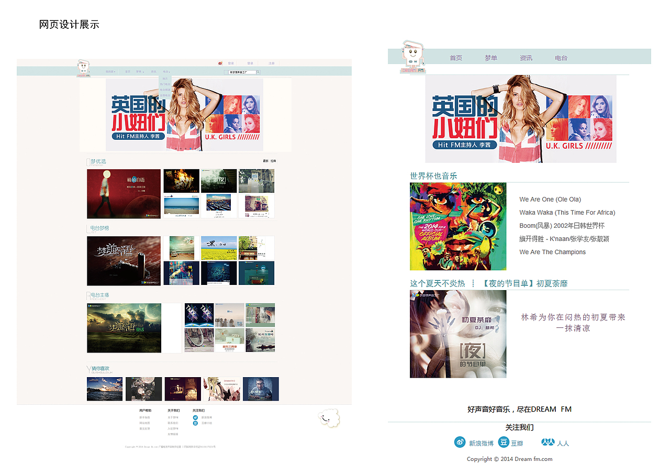Image resolution: width=670 pixels, height=474 pixels.
Task: Click the 新浪微博 text link in right footer
Action: coord(481,443)
